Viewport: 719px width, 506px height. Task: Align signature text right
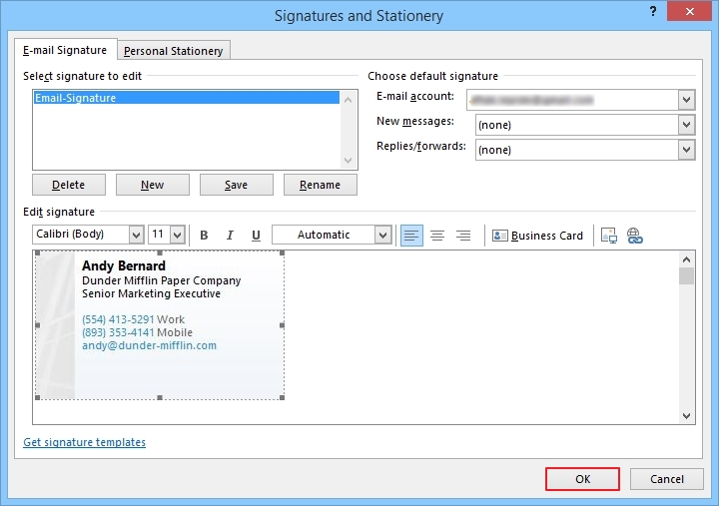[x=463, y=236]
